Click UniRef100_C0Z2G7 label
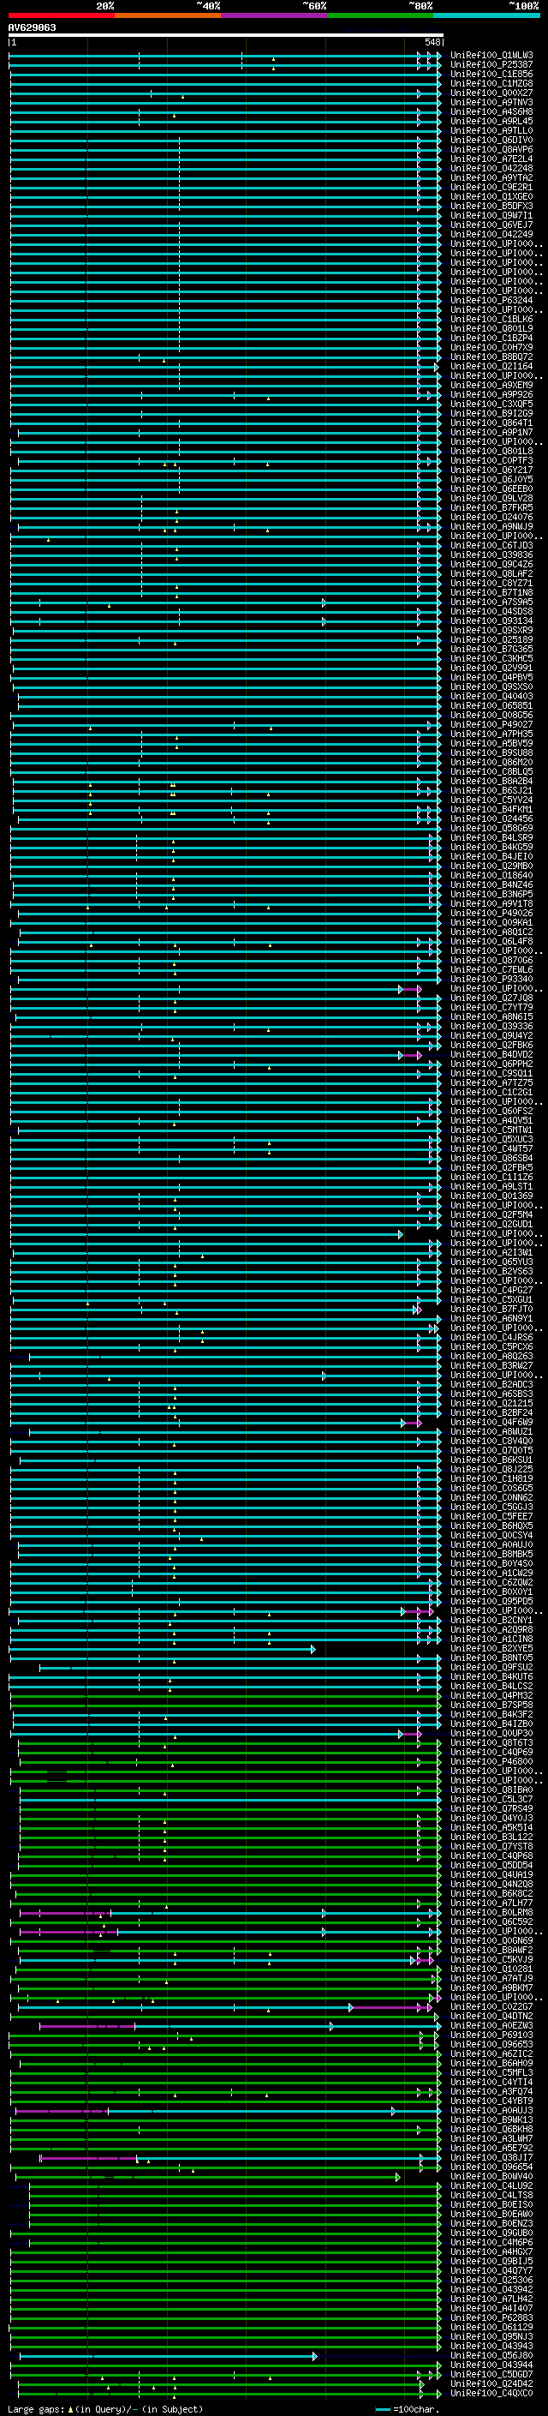This screenshot has height=2416, width=548. click(491, 2006)
